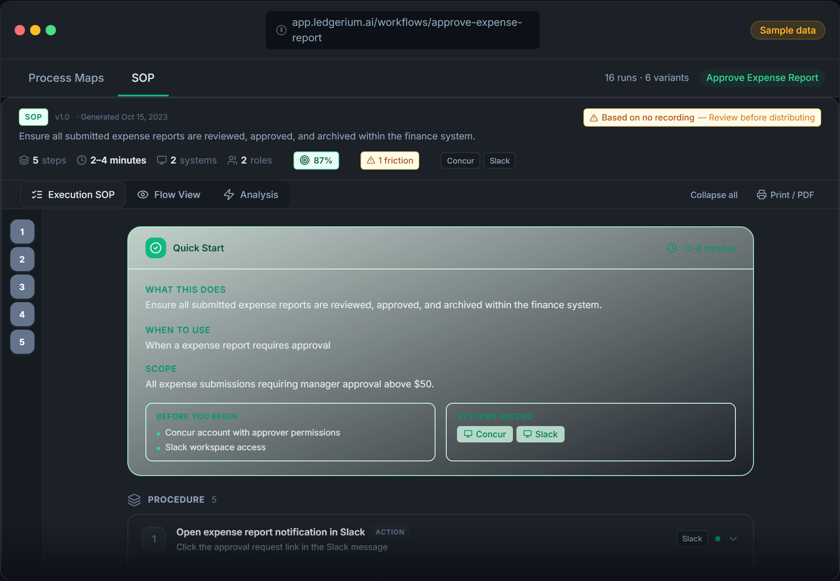Click the checklist icon on Execution SOP

click(x=37, y=195)
